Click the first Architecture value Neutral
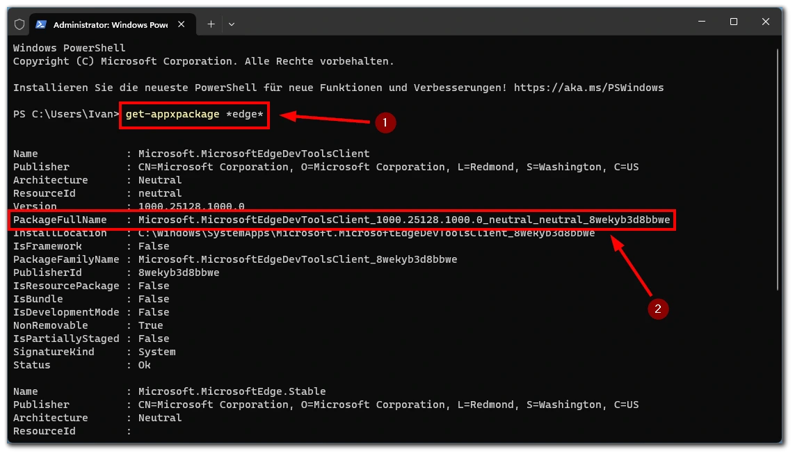The image size is (795, 456). 160,180
